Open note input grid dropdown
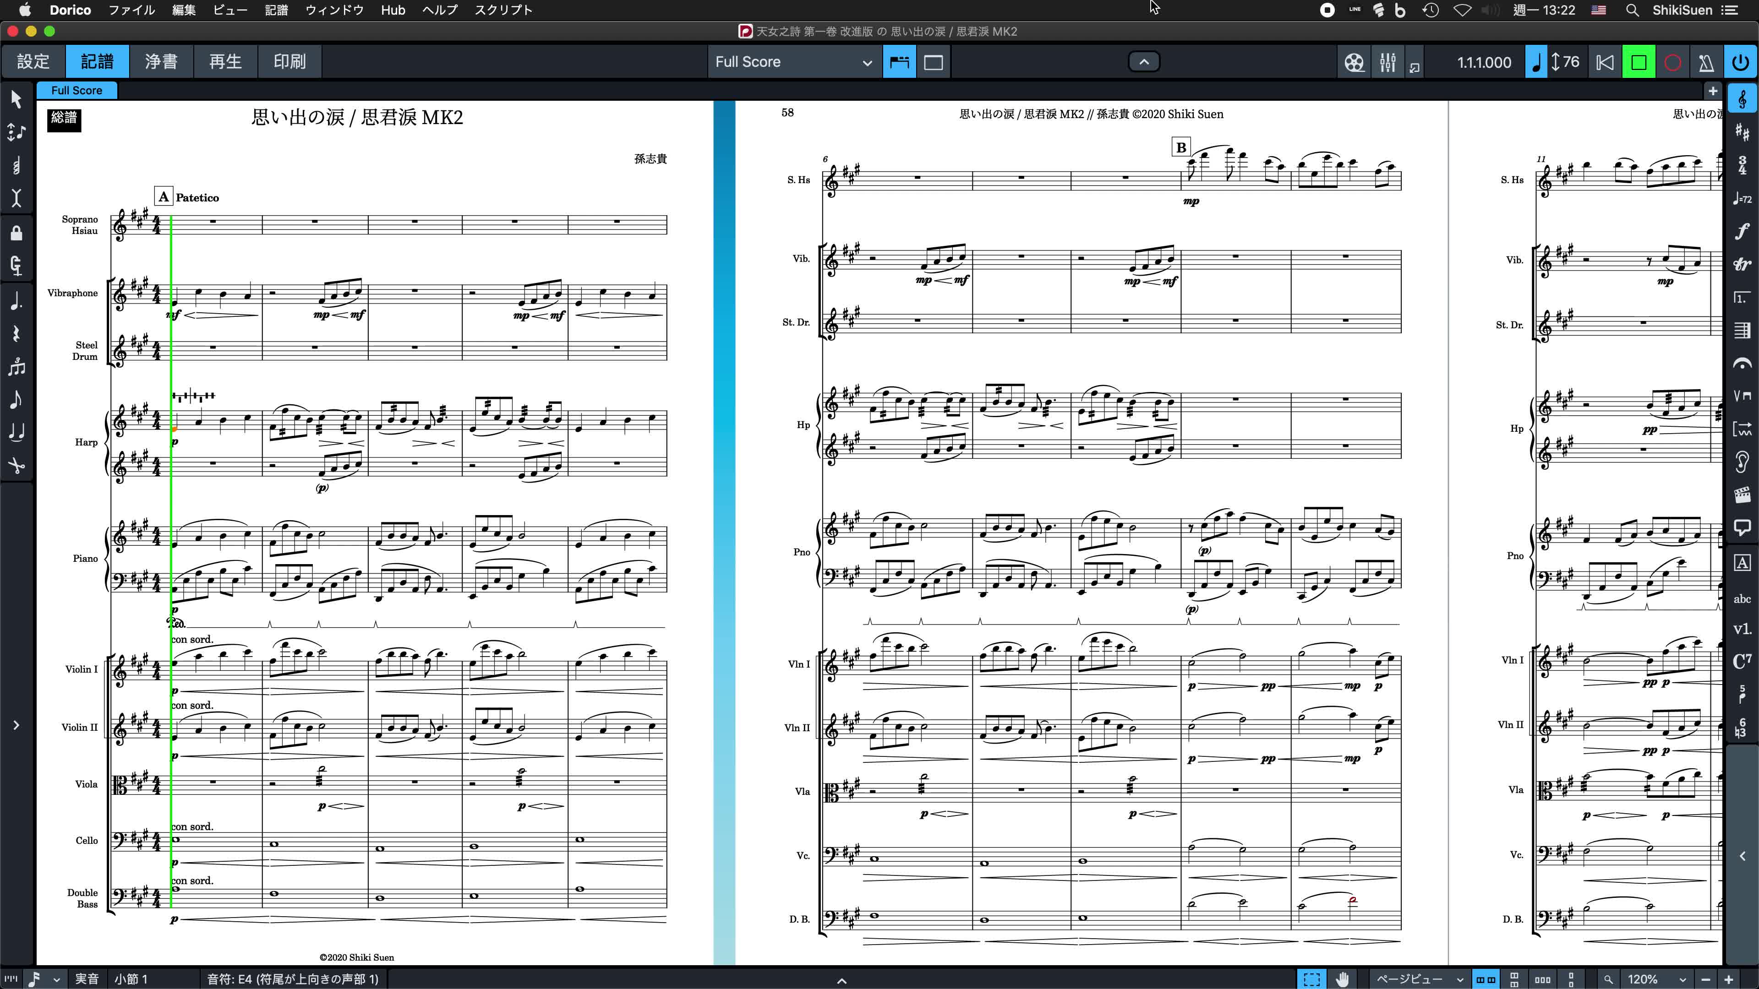The height and width of the screenshot is (989, 1759). 45,979
